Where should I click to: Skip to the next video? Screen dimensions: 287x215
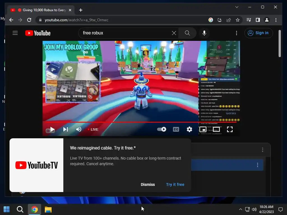tap(66, 129)
